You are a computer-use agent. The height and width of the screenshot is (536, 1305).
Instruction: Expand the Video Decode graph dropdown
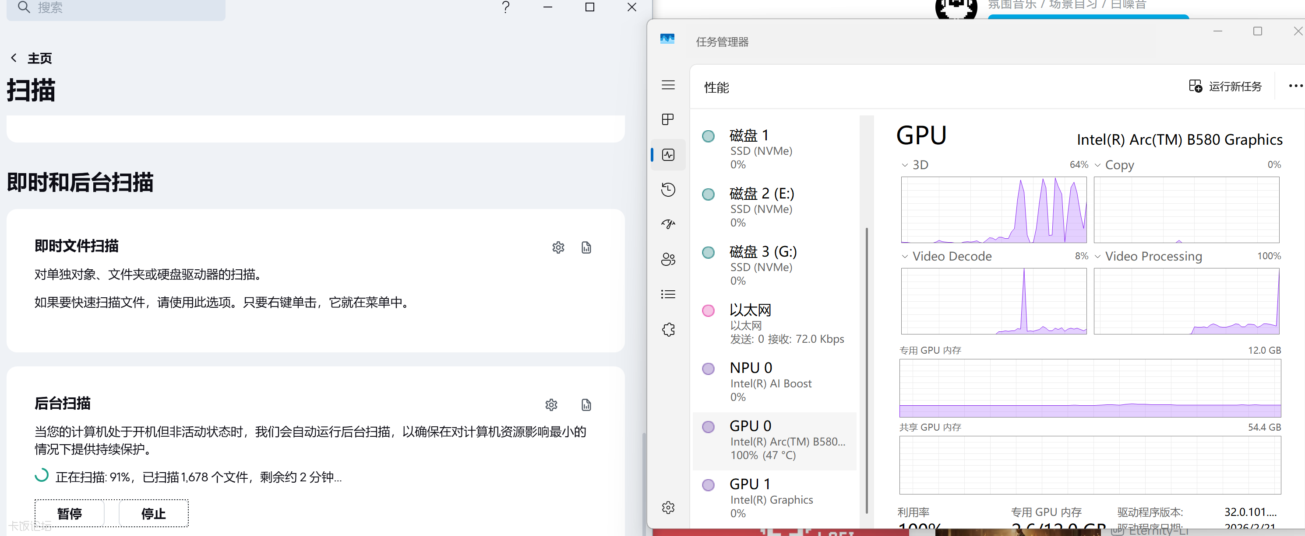[905, 256]
